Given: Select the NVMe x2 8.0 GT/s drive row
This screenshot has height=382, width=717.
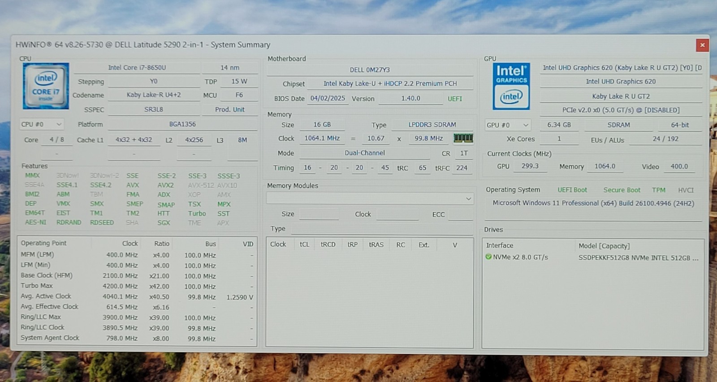Looking at the screenshot, I should [x=592, y=258].
